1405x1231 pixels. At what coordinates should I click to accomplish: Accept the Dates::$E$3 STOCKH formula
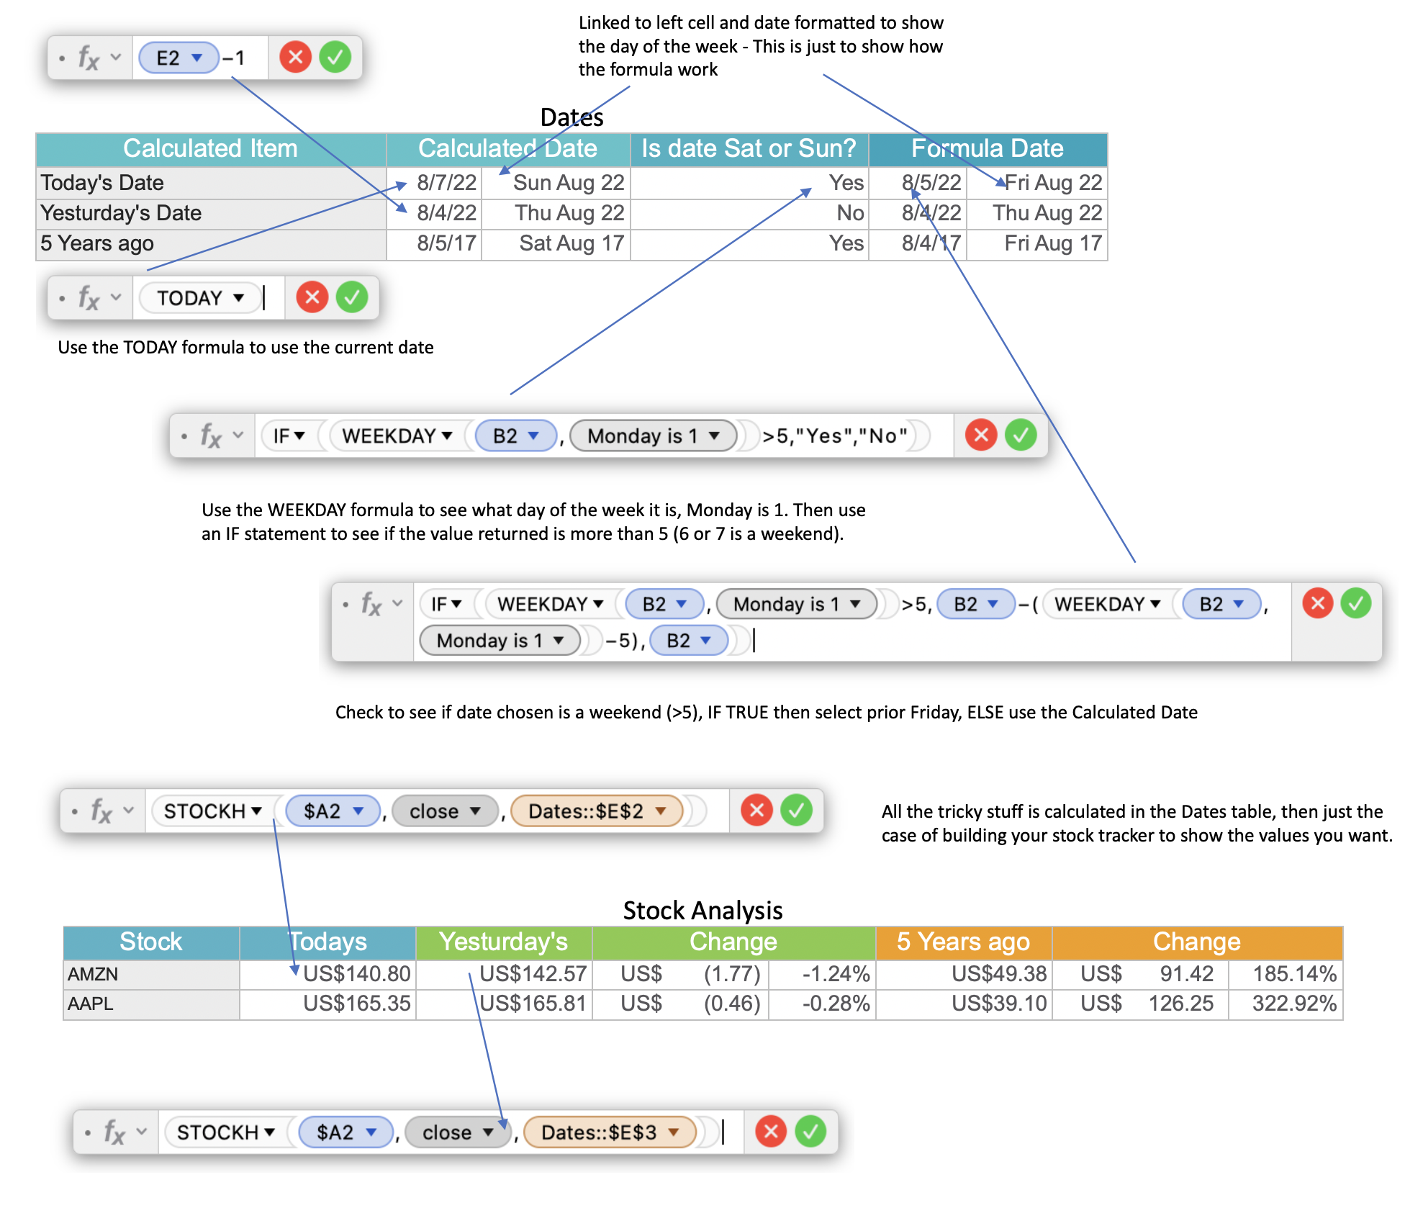810,1132
